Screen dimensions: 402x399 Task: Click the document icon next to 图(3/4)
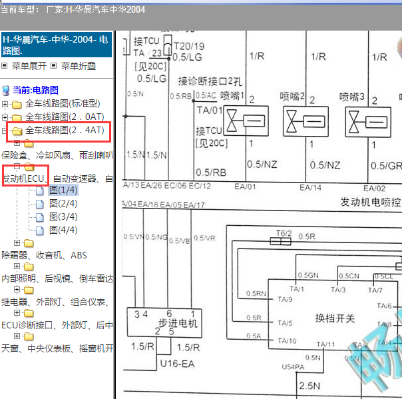[39, 217]
